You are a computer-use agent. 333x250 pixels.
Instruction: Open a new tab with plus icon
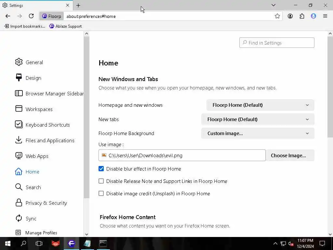tap(78, 5)
